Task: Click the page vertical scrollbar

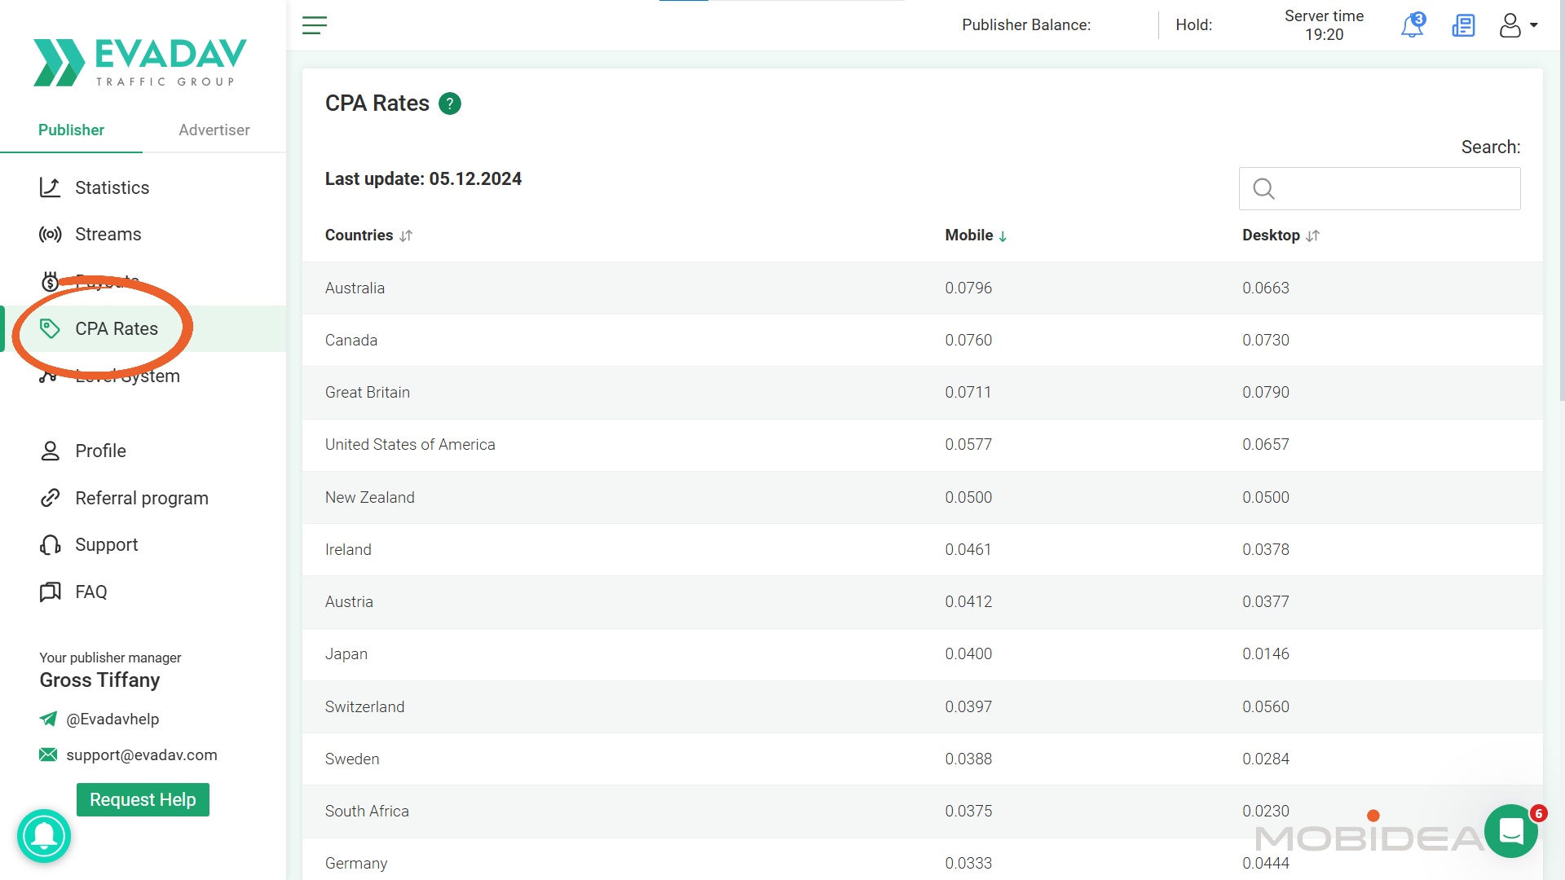Action: (x=1561, y=200)
